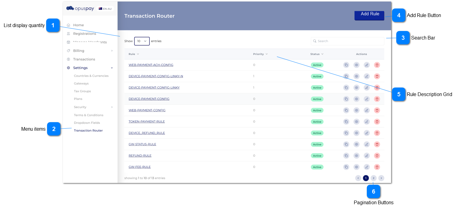Viewport: 457px width, 210px height.
Task: Select the Home sidebar icon
Action: tap(69, 25)
